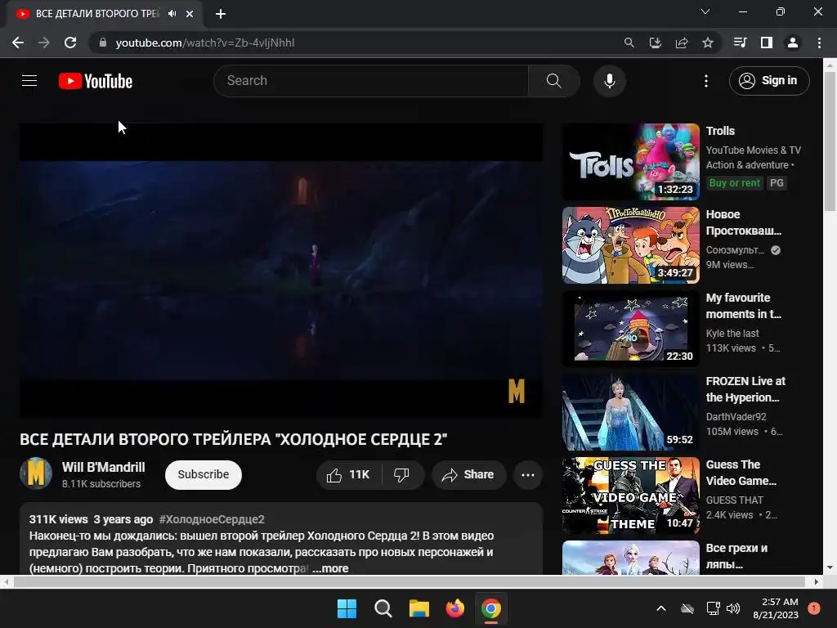The width and height of the screenshot is (837, 628).
Task: Open the DarthVader92 channel name
Action: [736, 416]
